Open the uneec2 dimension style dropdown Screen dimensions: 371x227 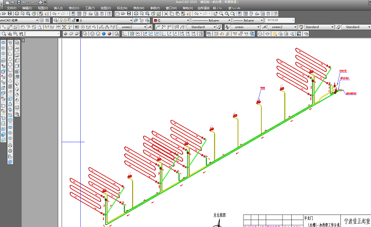[x=145, y=27]
